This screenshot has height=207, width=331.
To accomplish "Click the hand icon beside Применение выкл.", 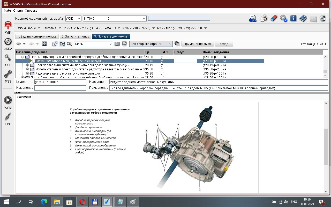I will pyautogui.click(x=177, y=44).
